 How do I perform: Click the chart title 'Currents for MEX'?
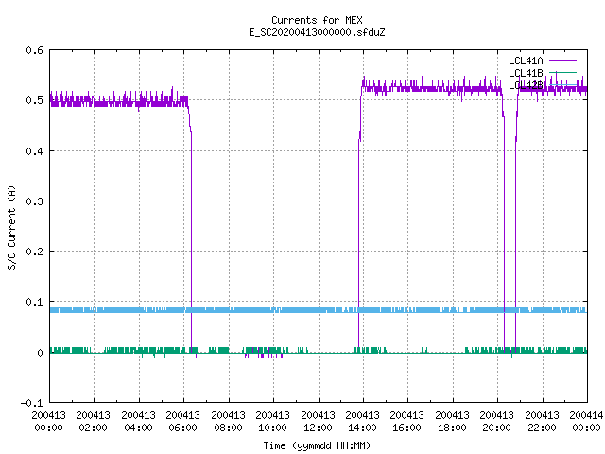(317, 20)
